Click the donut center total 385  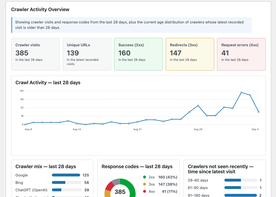click(x=120, y=192)
